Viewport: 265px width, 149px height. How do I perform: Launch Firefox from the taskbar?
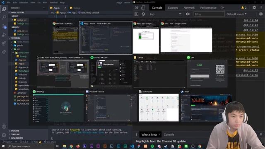78,146
